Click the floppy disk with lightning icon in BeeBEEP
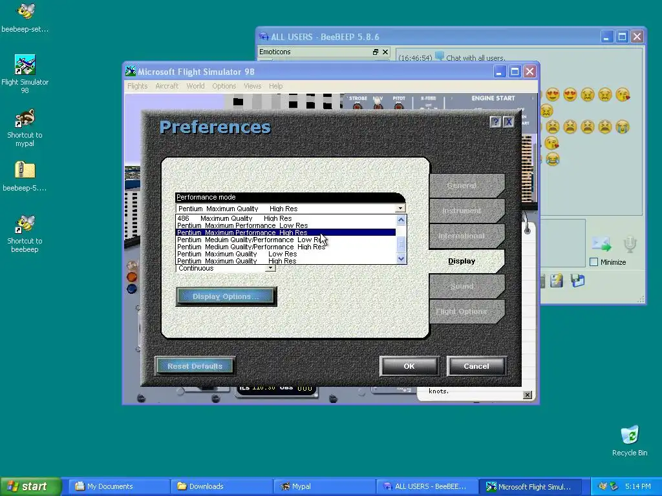This screenshot has height=496, width=662. pos(557,280)
